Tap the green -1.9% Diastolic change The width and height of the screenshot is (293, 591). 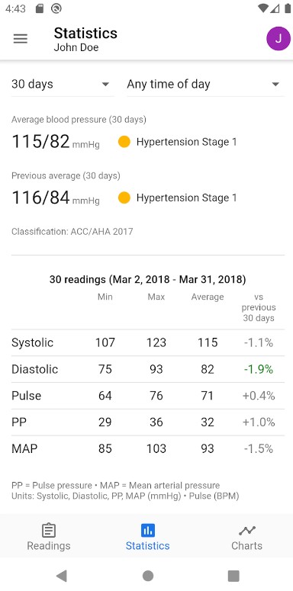259,369
